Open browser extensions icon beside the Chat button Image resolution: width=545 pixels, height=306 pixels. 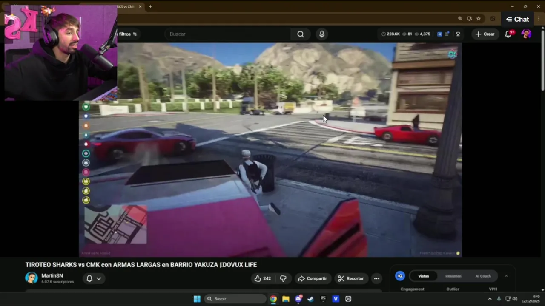[x=493, y=19]
